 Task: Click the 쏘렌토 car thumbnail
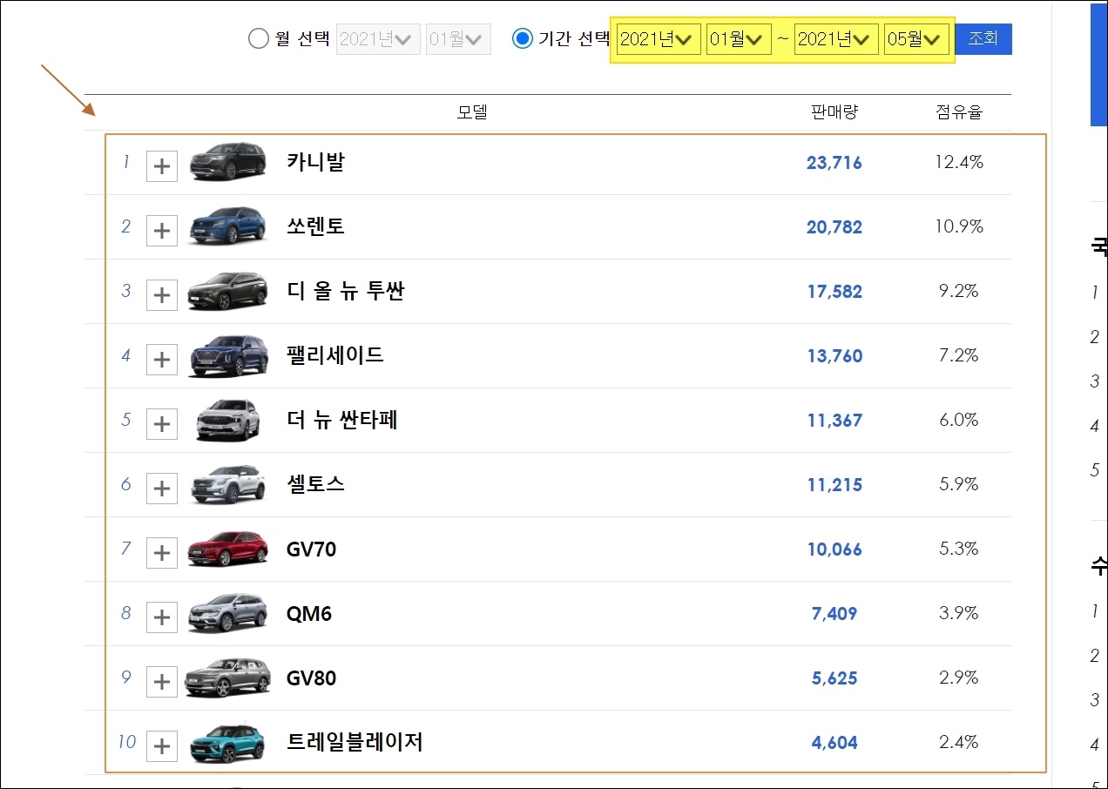click(227, 226)
